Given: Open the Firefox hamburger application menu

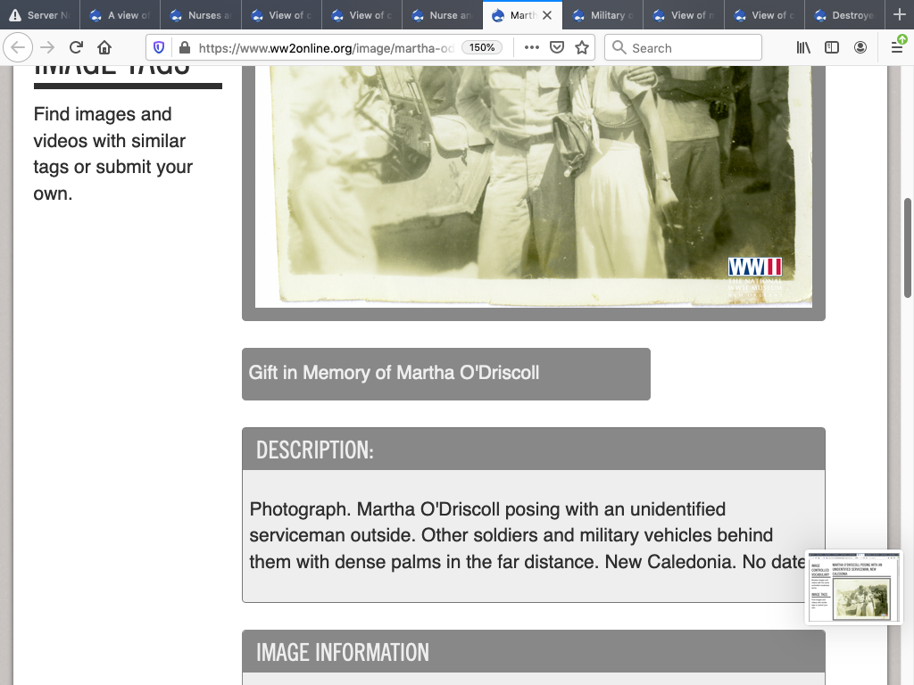Looking at the screenshot, I should pyautogui.click(x=897, y=47).
